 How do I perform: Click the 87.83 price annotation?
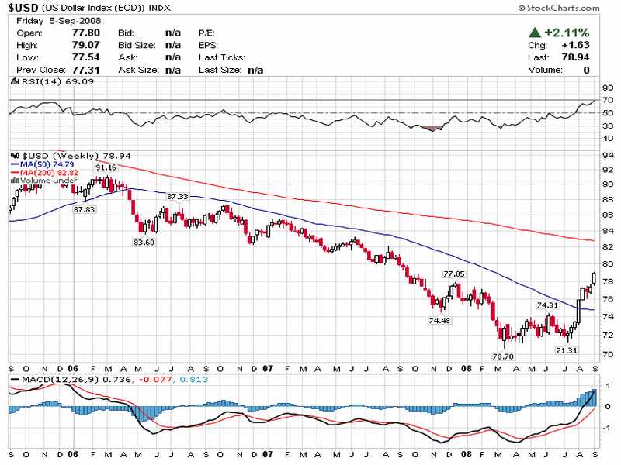click(84, 209)
